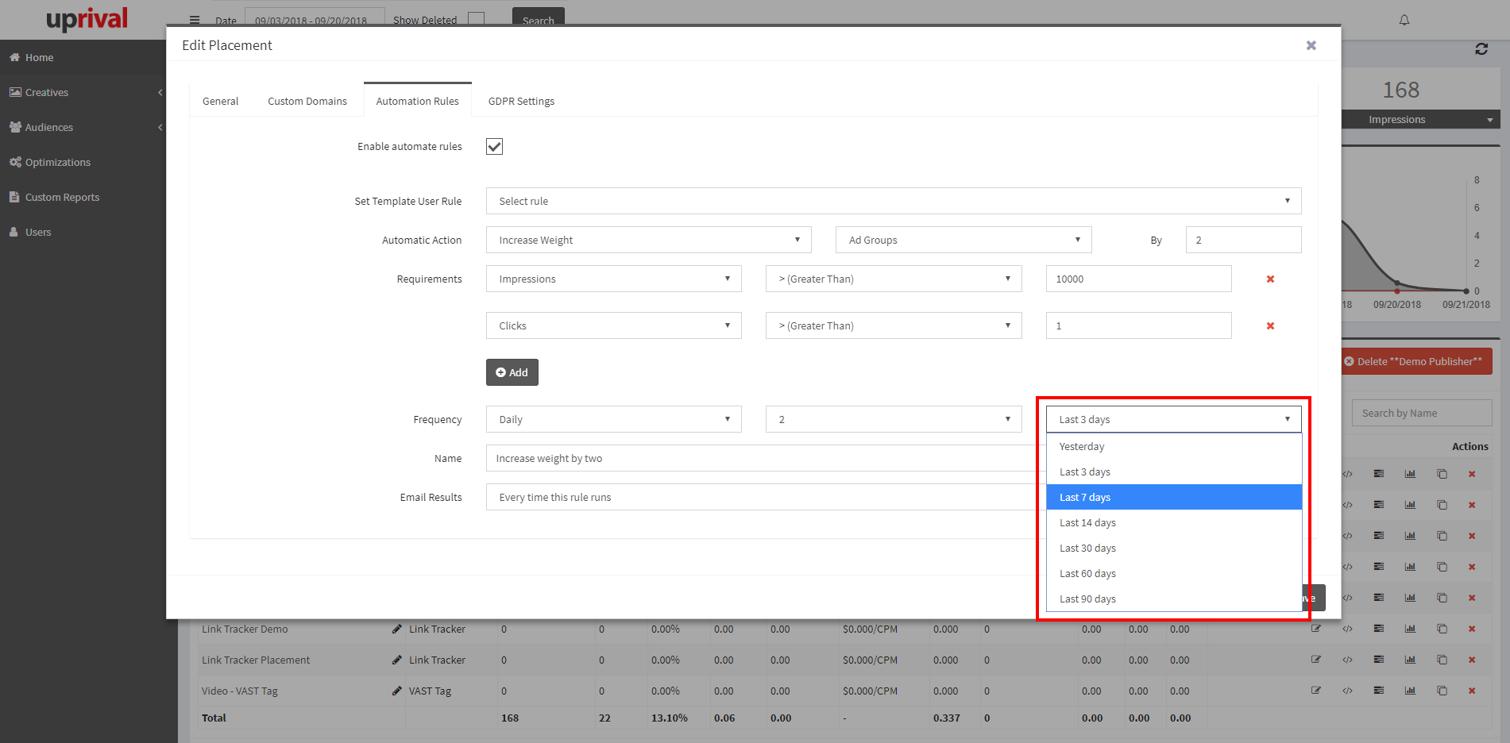Delete the Video - VAST Tag row

1472,691
